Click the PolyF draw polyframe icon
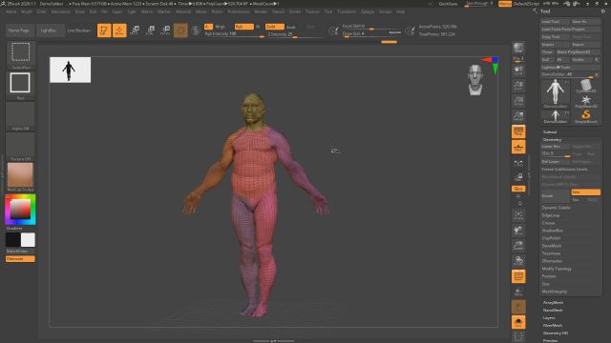The image size is (611, 343). (518, 276)
